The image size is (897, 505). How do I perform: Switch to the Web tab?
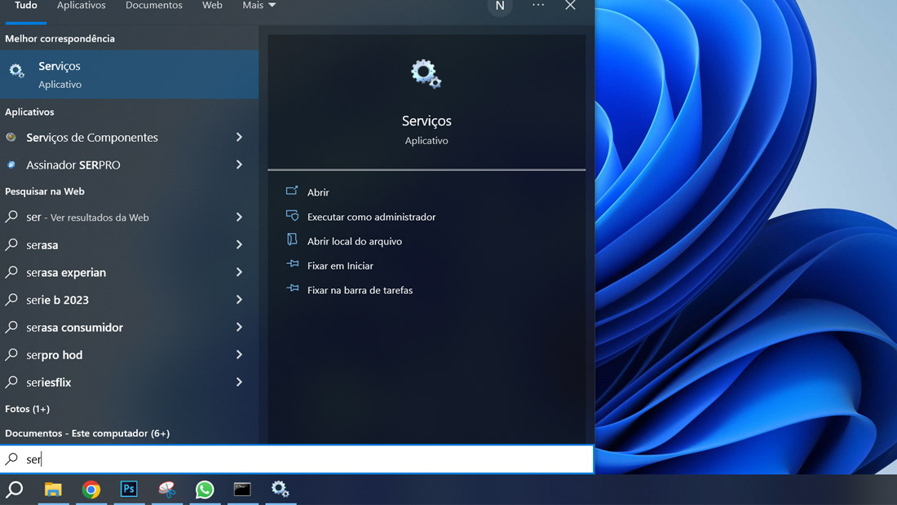[x=212, y=6]
